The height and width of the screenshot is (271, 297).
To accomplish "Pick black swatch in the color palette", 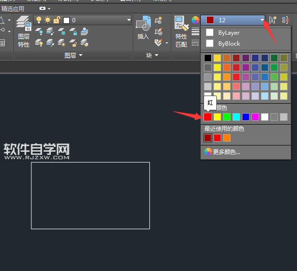I will 208,58.
